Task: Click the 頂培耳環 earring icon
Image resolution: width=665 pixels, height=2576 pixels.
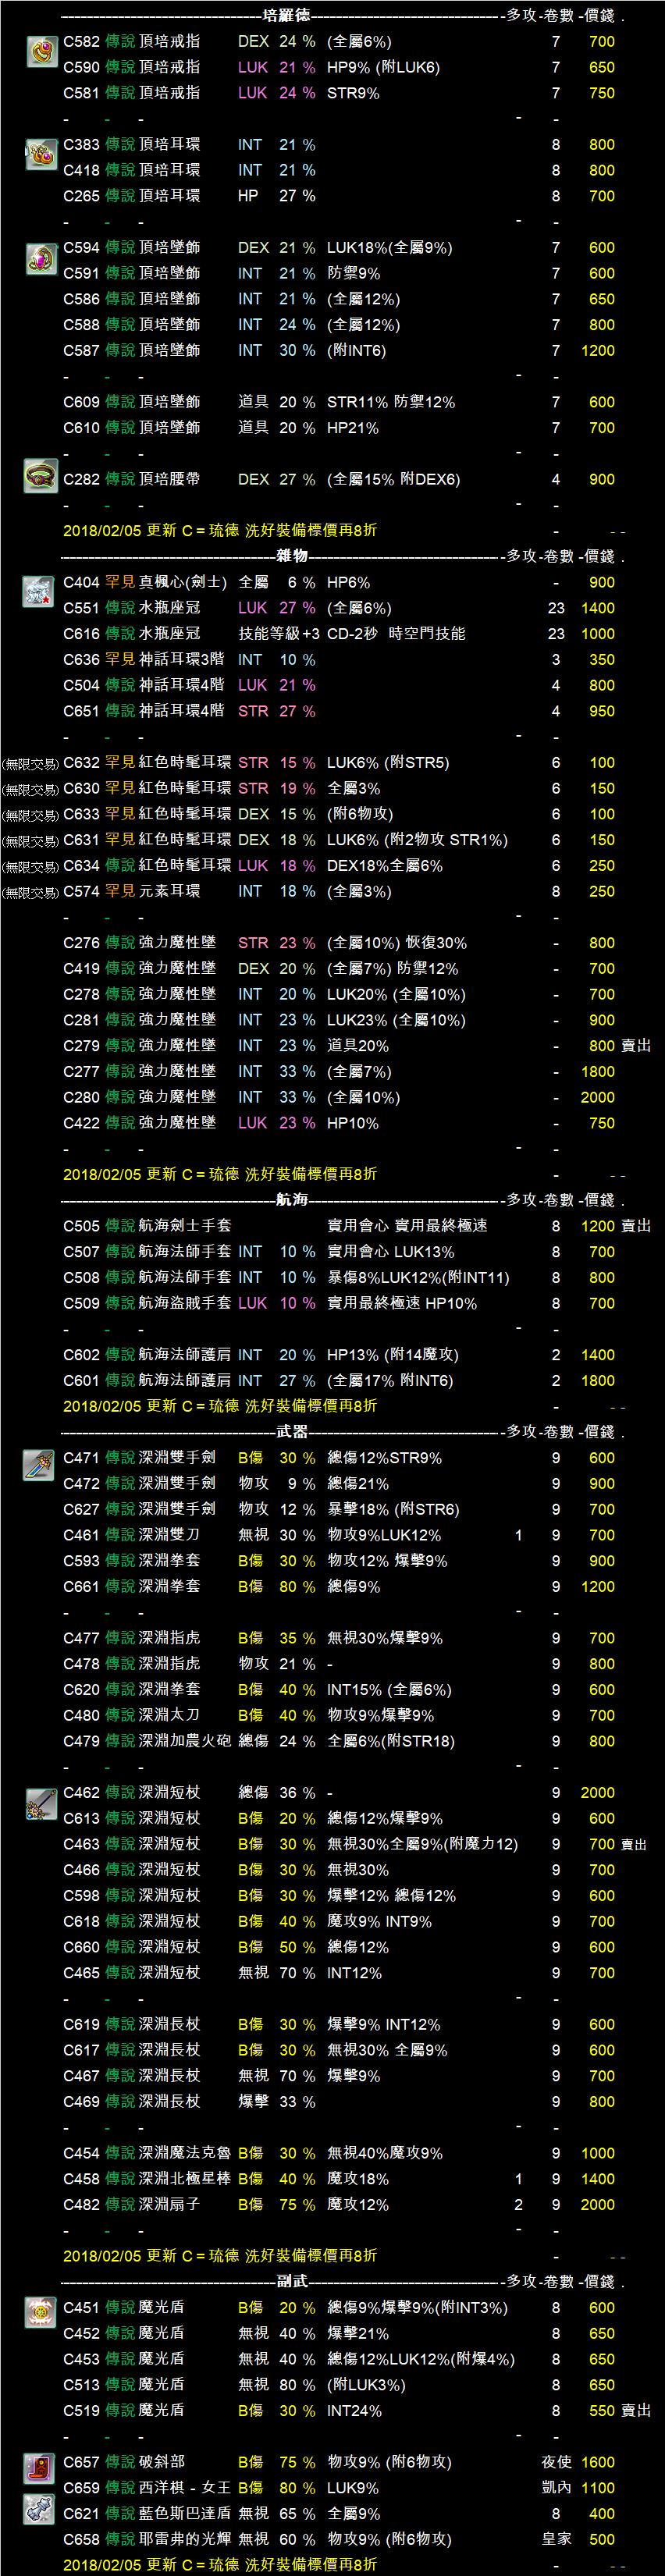Action: coord(41,154)
